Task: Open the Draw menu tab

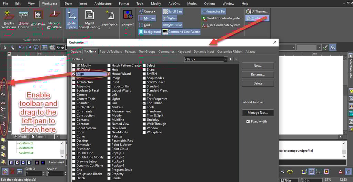Action: [x=68, y=3]
